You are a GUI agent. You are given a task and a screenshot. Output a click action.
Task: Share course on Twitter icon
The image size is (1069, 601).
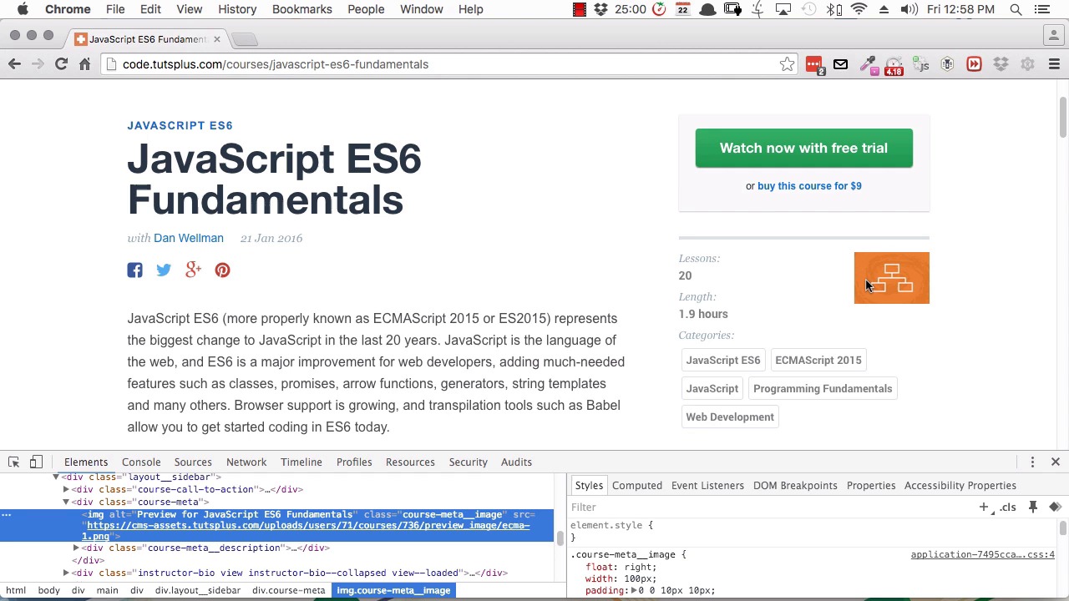click(164, 270)
